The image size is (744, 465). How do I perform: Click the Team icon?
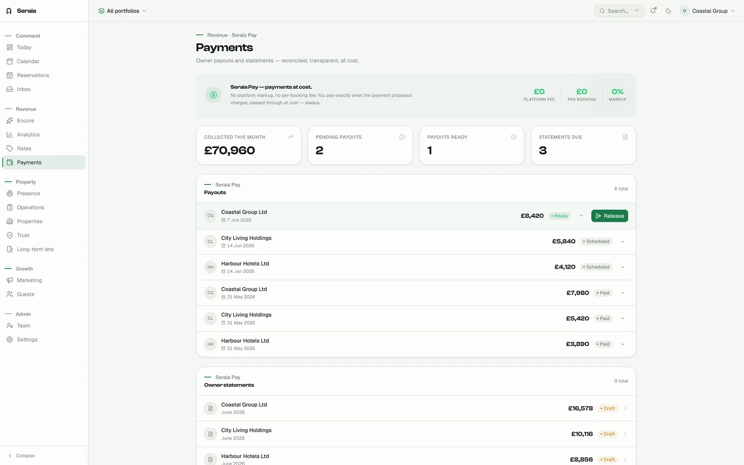pos(10,325)
